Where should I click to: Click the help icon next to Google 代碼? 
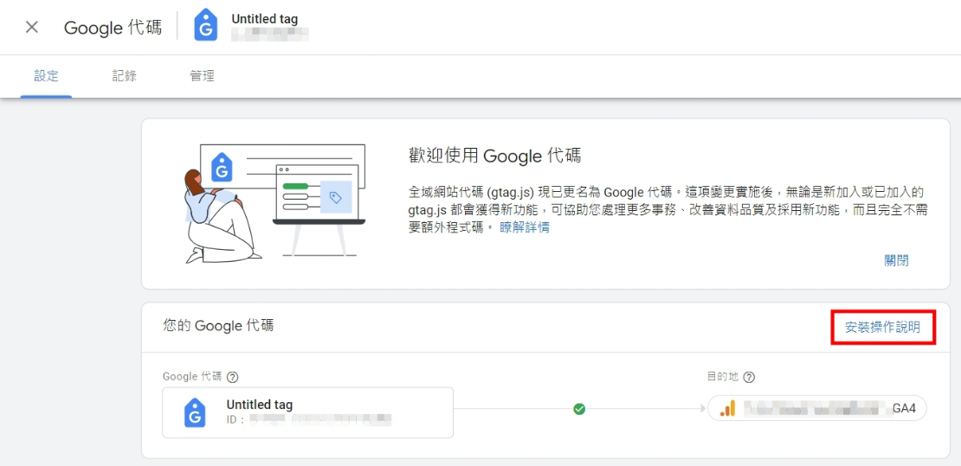coord(232,377)
